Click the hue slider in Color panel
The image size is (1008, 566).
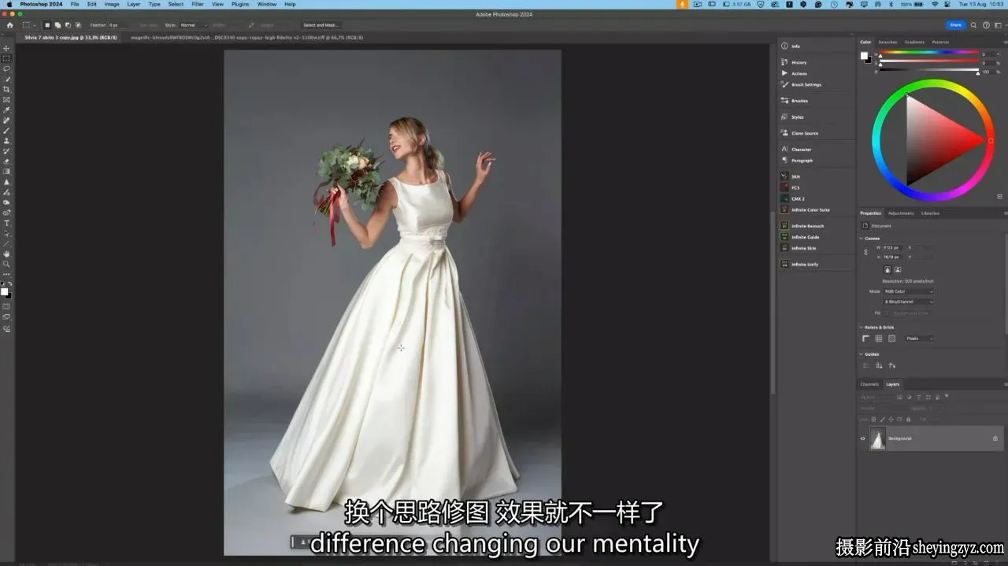[929, 54]
